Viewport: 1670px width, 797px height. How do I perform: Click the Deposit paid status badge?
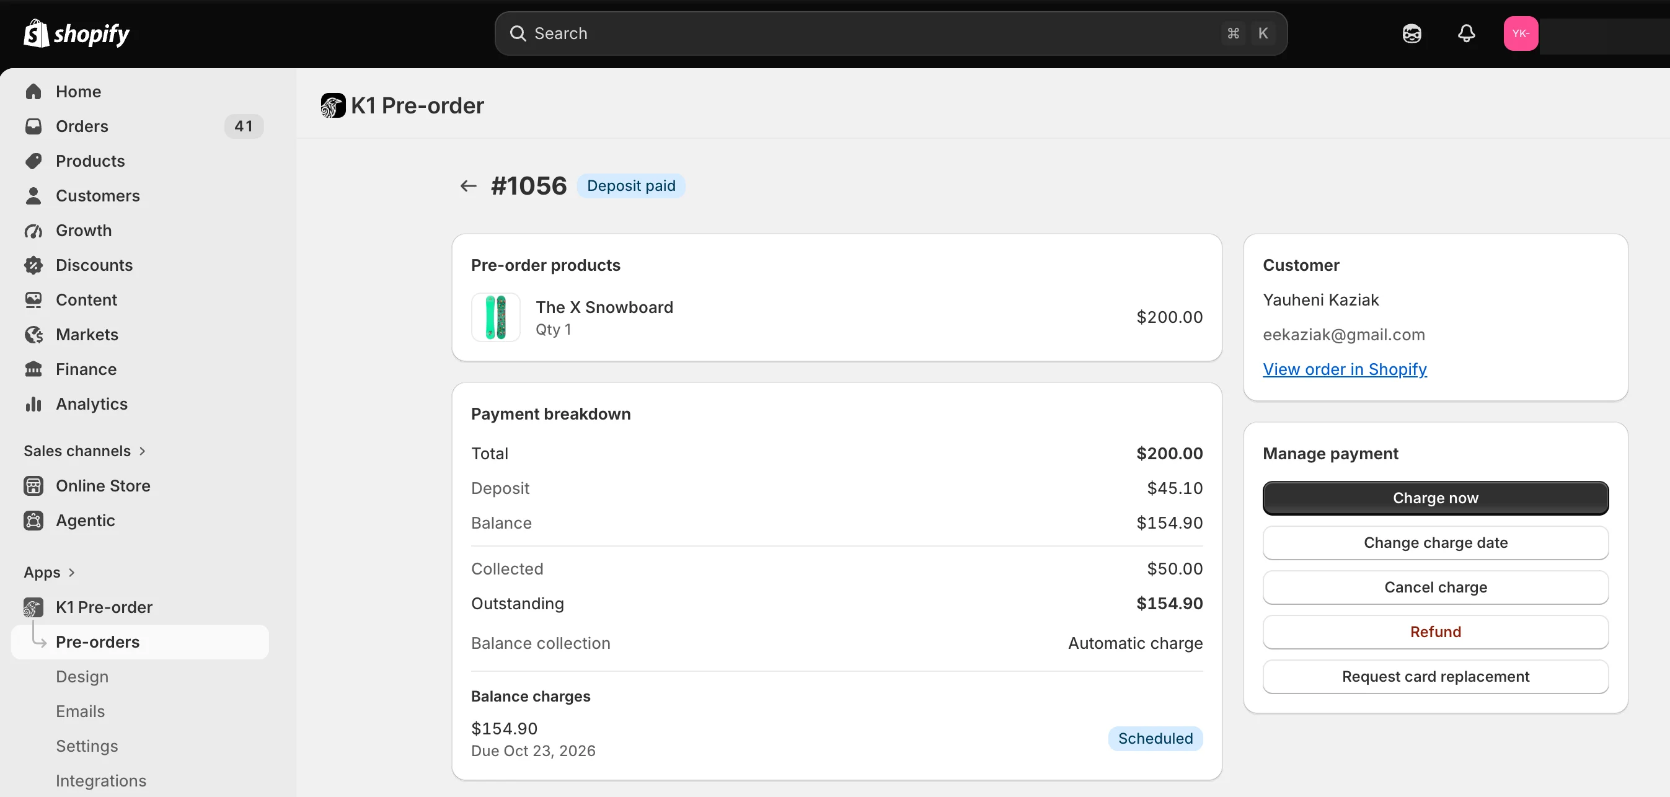631,186
